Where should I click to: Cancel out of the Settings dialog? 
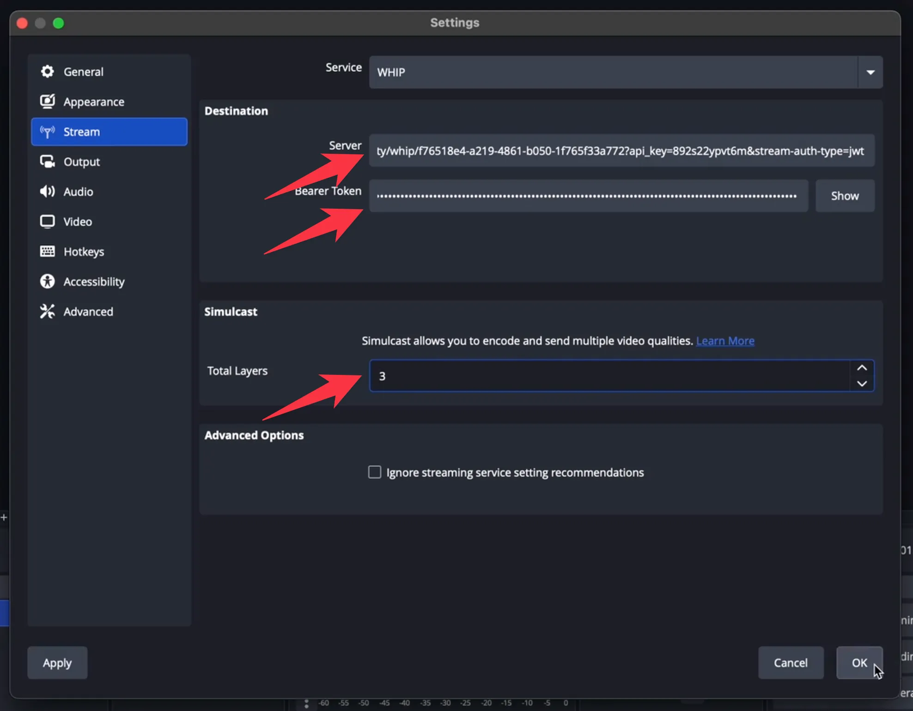[x=791, y=662]
